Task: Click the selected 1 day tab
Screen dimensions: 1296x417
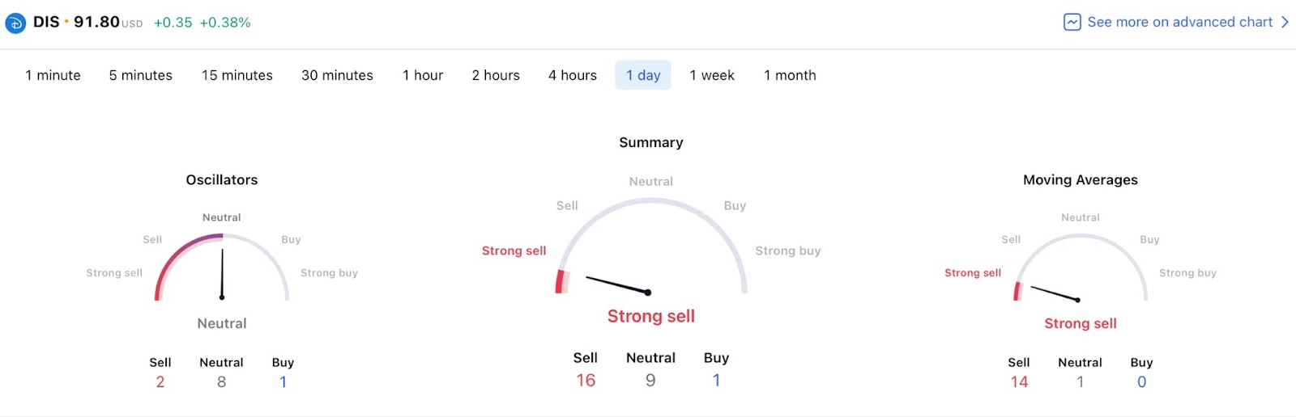Action: pos(643,75)
